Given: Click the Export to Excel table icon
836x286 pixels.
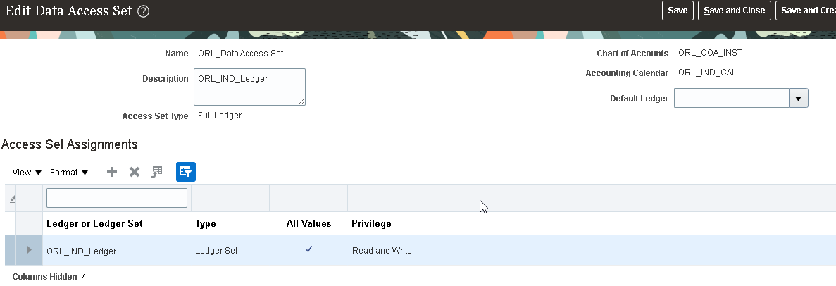Looking at the screenshot, I should pos(157,172).
